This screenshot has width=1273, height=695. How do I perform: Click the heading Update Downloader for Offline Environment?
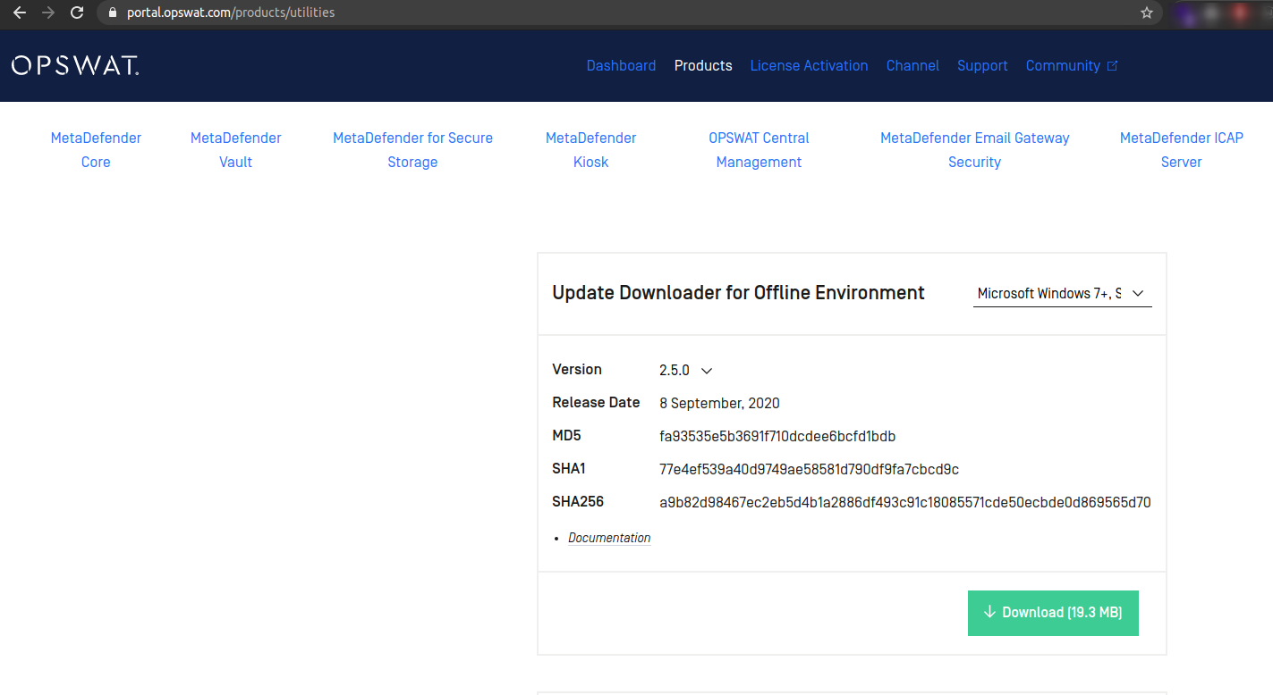tap(738, 293)
